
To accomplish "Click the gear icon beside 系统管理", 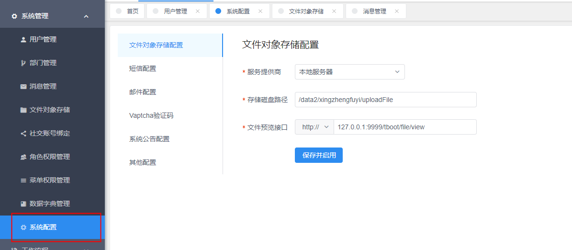I will pos(14,16).
